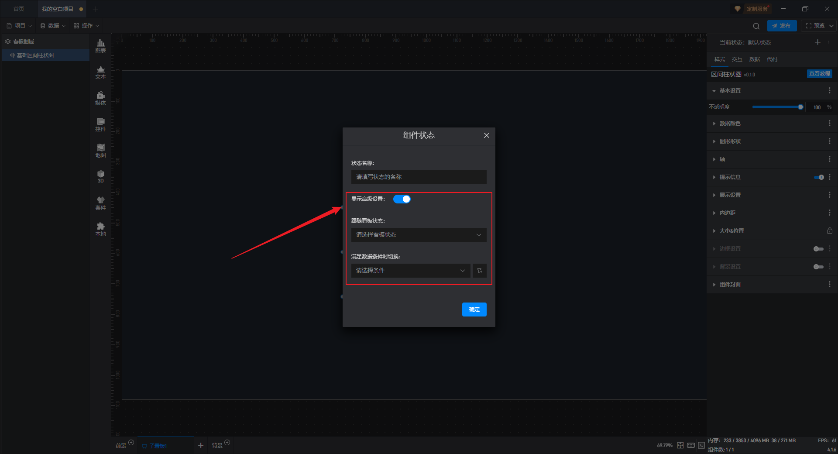Toggle the 背景设置 switch
Screen dimensions: 838x454
pos(819,267)
